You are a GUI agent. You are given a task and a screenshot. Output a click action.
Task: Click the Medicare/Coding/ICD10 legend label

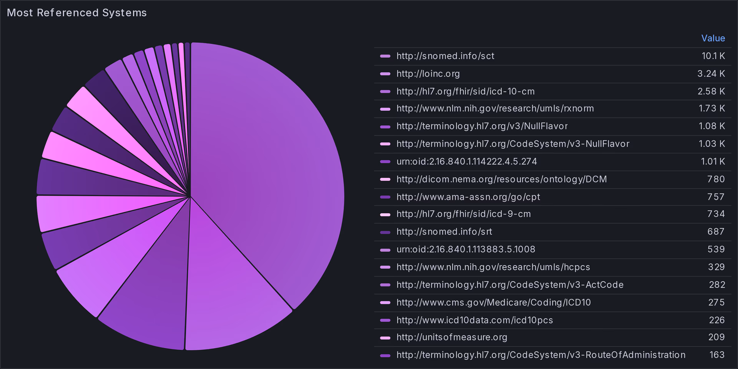(x=493, y=303)
